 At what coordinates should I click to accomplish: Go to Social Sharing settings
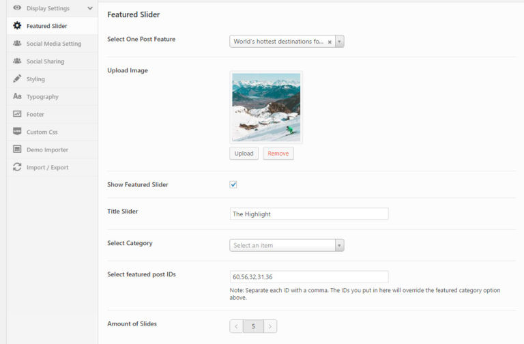(52, 61)
